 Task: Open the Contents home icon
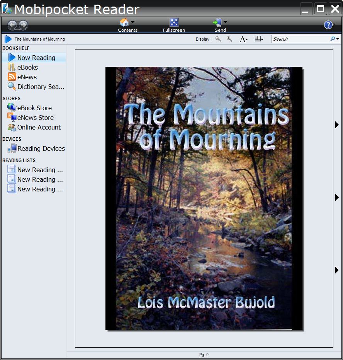tap(124, 22)
